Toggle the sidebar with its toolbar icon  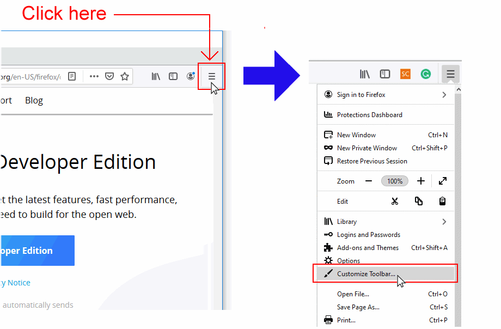tap(173, 76)
